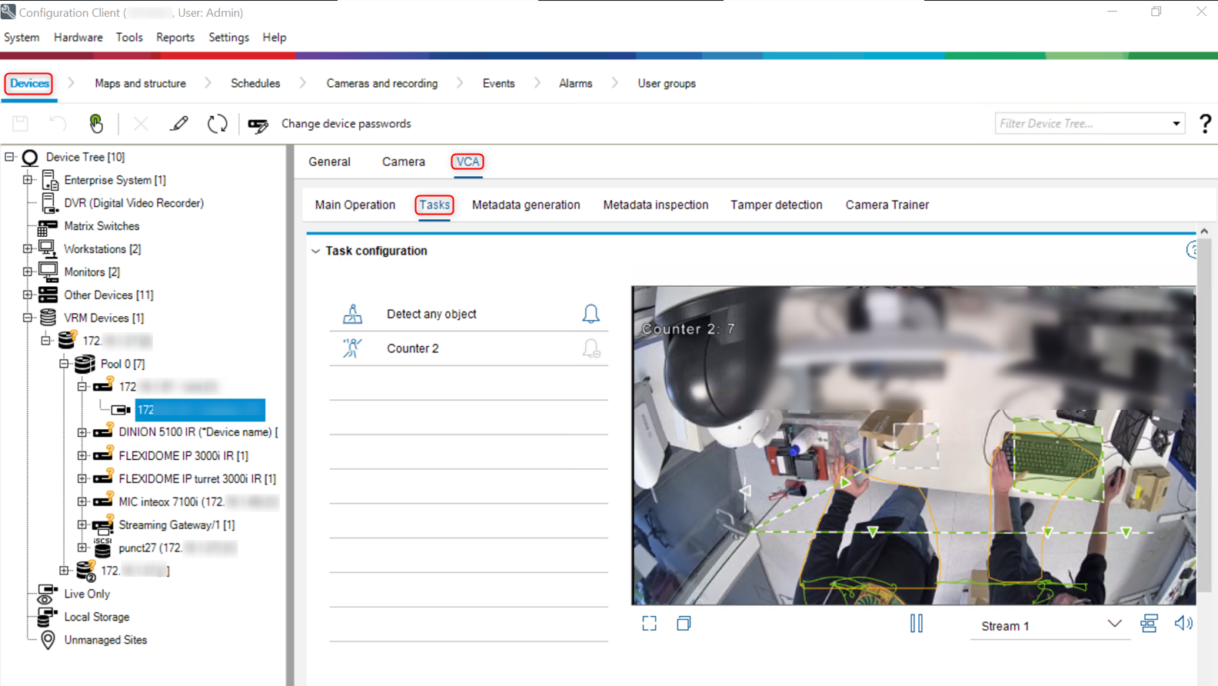Mute audio with the speaker icon
Screen dimensions: 1218x686
coord(1183,624)
